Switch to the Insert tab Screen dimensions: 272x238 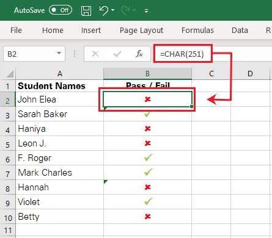[91, 31]
